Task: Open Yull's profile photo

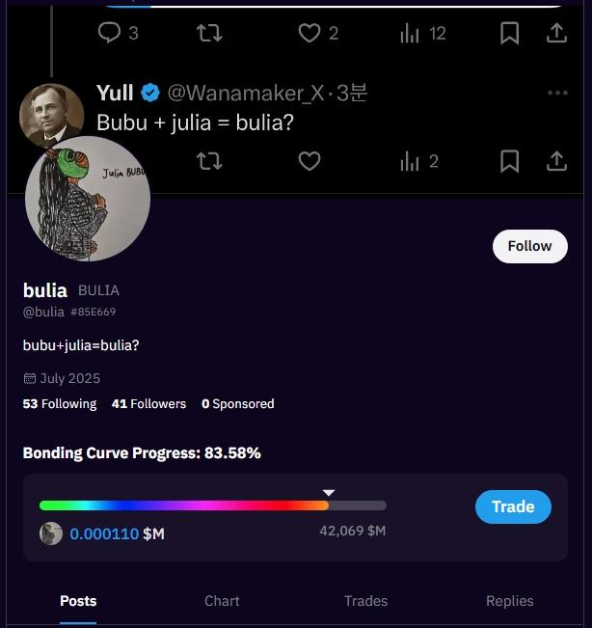Action: coord(50,113)
